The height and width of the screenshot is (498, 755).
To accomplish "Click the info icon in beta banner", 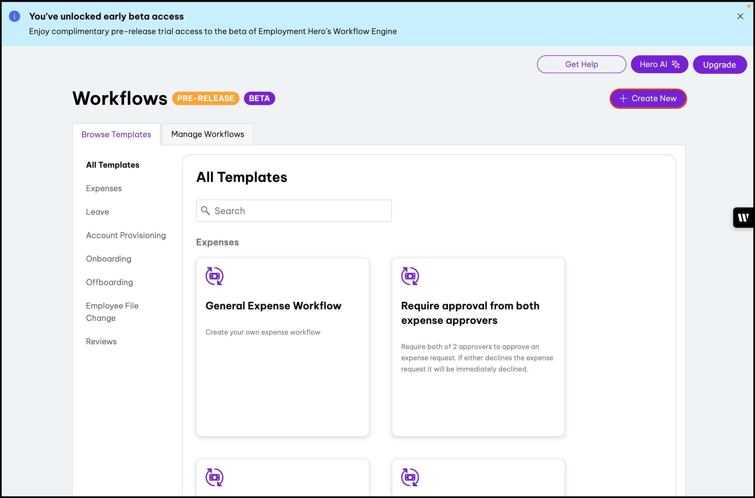I will coord(14,16).
